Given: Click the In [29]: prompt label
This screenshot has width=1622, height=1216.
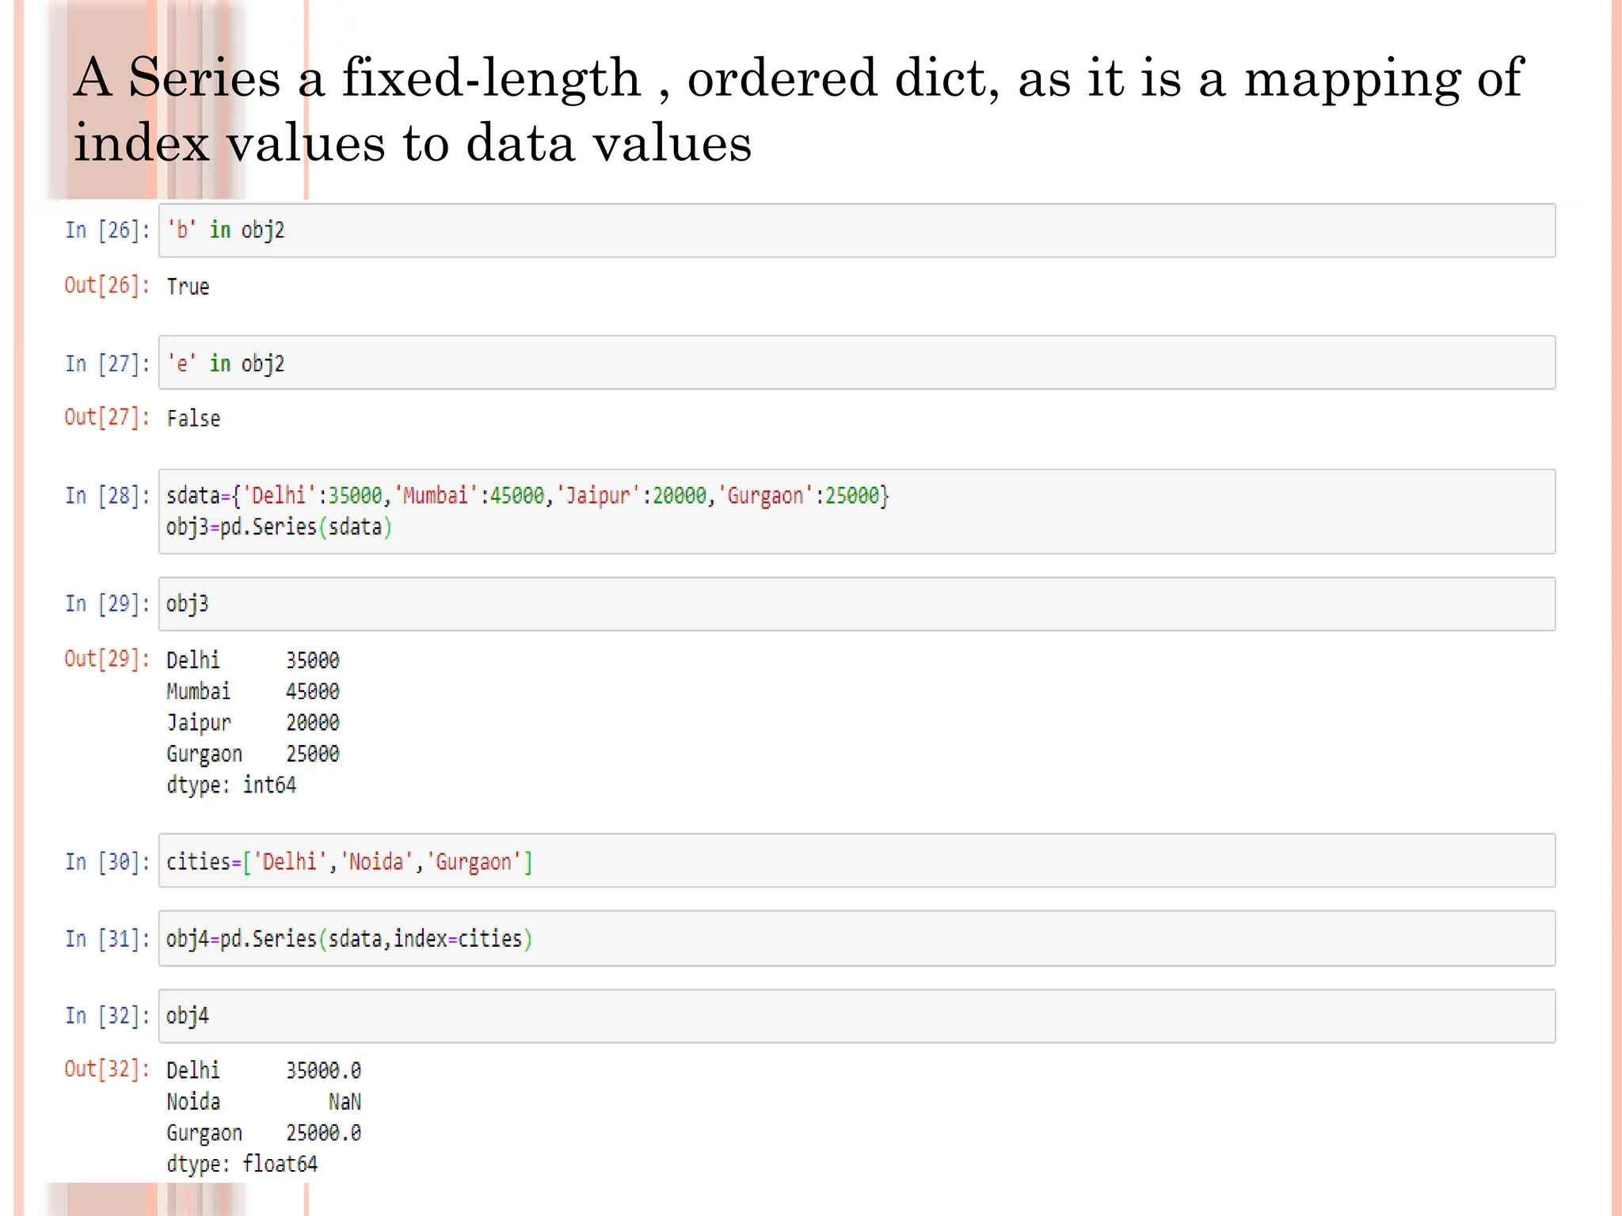Looking at the screenshot, I should pyautogui.click(x=108, y=604).
